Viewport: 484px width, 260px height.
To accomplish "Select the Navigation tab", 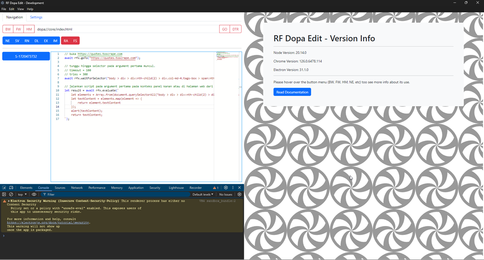I will click(x=15, y=17).
